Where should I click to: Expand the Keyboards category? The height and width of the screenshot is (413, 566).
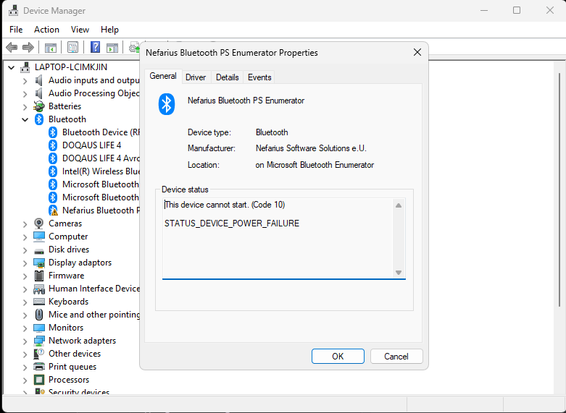point(25,302)
